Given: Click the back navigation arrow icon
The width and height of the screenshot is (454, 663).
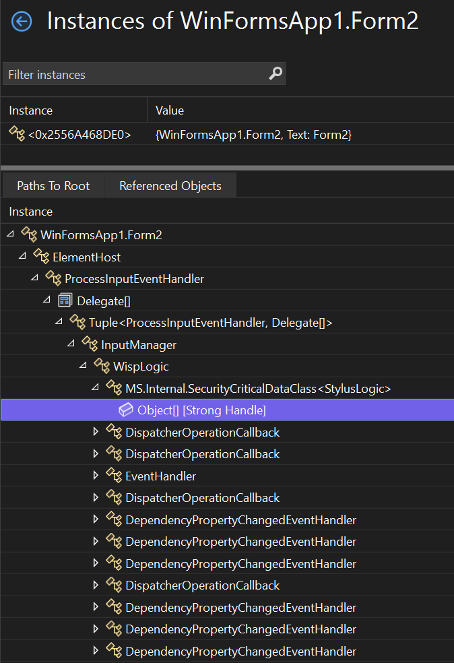Looking at the screenshot, I should [x=22, y=21].
